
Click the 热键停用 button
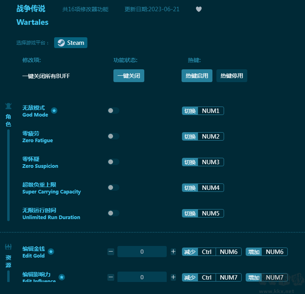coord(232,76)
